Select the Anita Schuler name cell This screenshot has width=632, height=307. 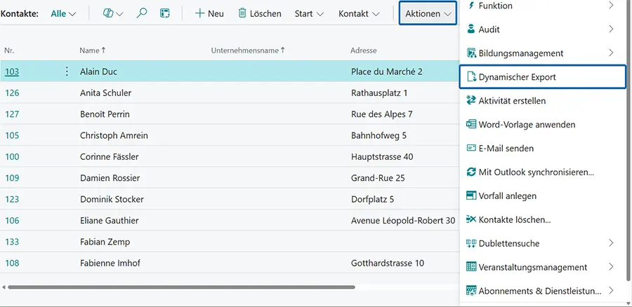pyautogui.click(x=105, y=93)
